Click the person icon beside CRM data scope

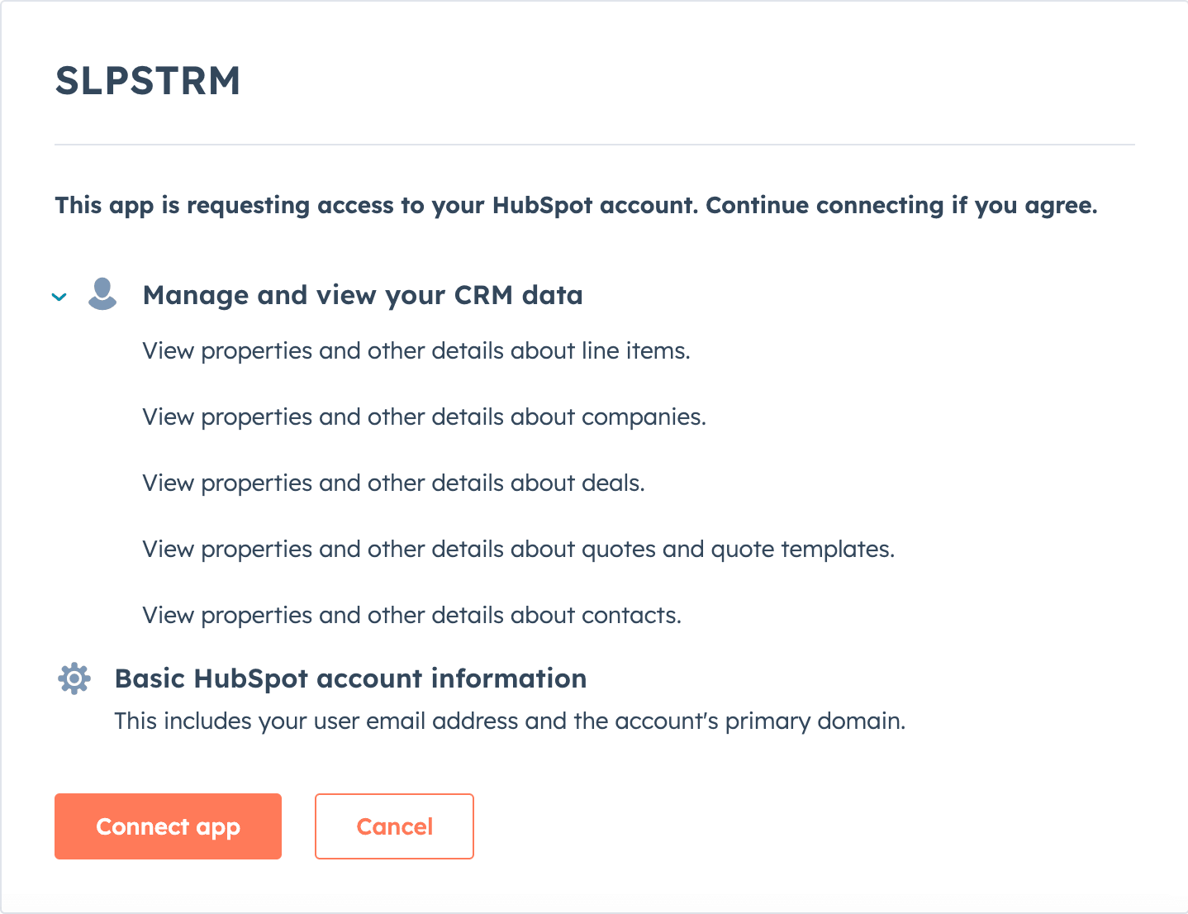(x=102, y=295)
